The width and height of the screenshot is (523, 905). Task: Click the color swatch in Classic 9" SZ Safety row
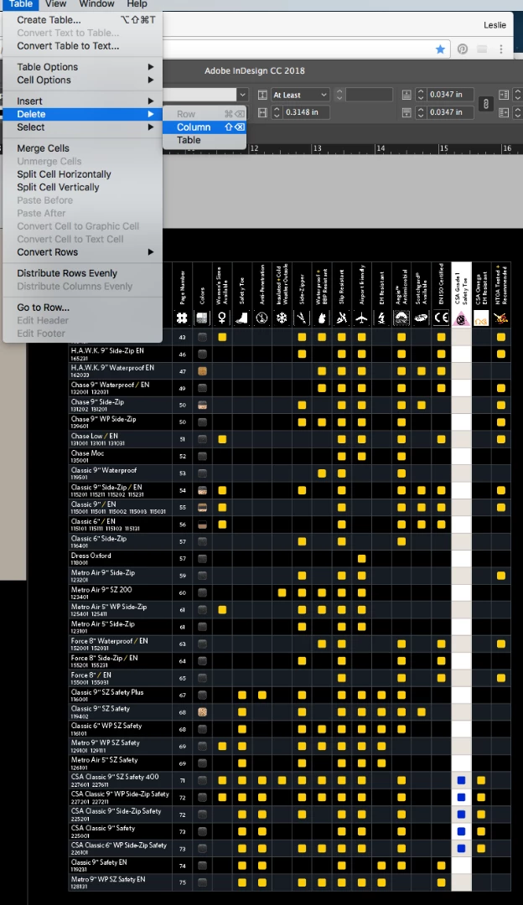pyautogui.click(x=202, y=712)
